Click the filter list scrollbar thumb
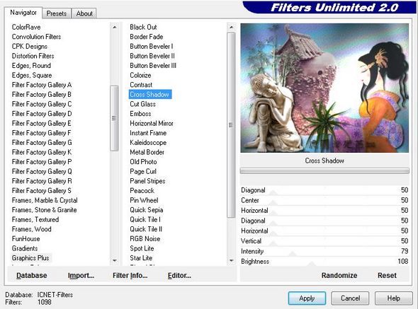This screenshot has height=309, width=418. coord(231,125)
